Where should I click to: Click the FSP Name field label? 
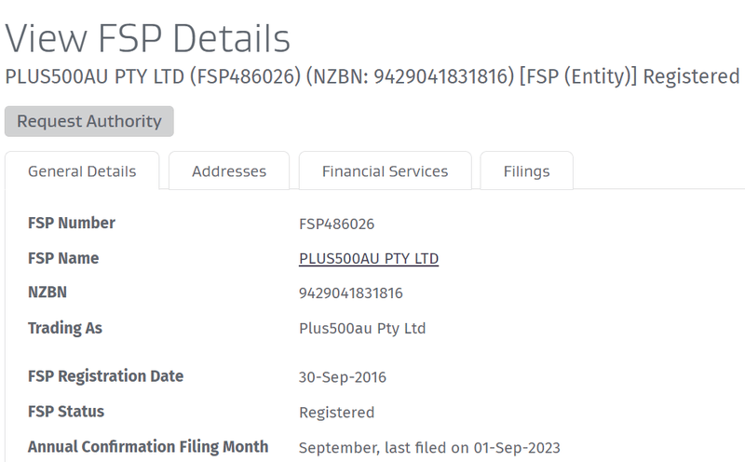point(63,259)
